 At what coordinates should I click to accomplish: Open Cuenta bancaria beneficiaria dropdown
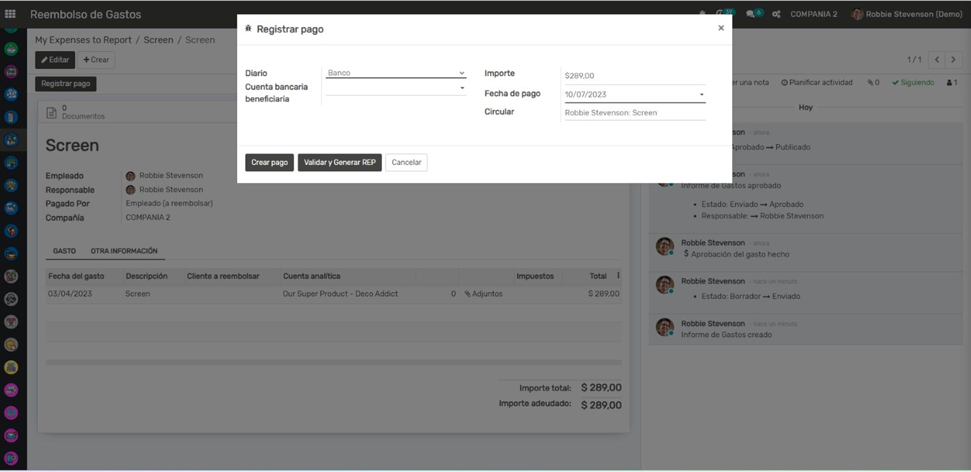tap(395, 88)
